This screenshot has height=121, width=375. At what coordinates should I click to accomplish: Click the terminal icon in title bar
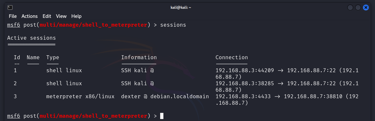tap(10, 8)
